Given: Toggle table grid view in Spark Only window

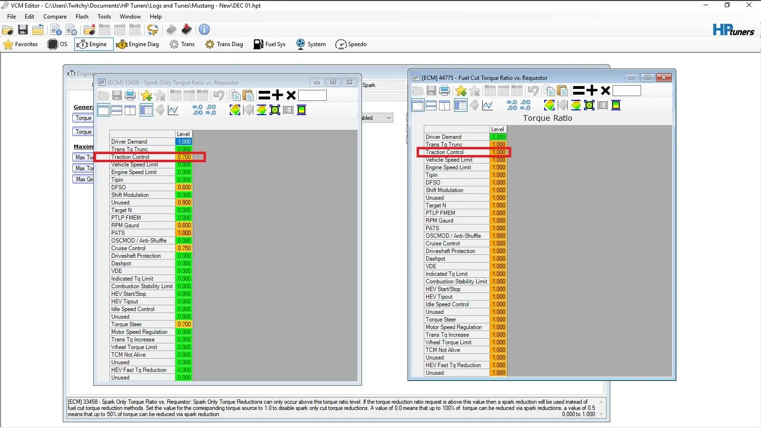Looking at the screenshot, I should [146, 110].
